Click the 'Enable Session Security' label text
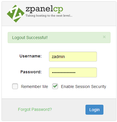117x122 pixels. tap(83, 87)
